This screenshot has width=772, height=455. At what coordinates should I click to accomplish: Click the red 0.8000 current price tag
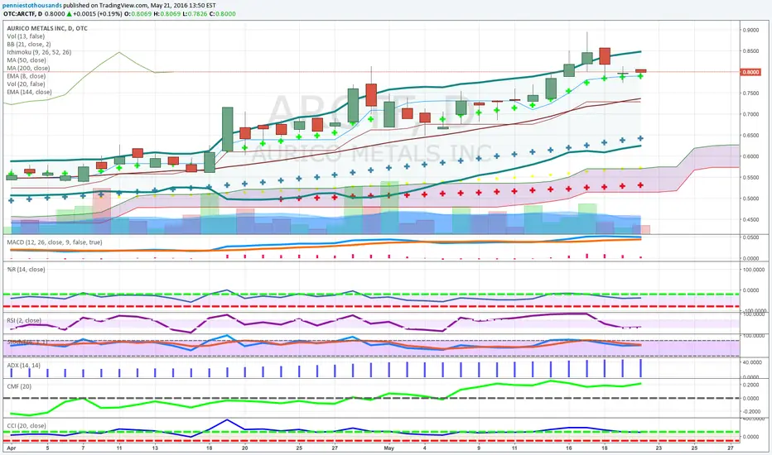[x=750, y=72]
